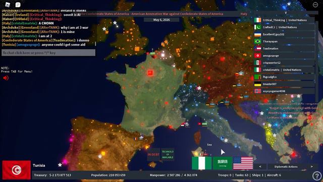The height and width of the screenshot is (182, 323).
Task: Click amoguspoge's aid request chat message
Action: (x=43, y=44)
